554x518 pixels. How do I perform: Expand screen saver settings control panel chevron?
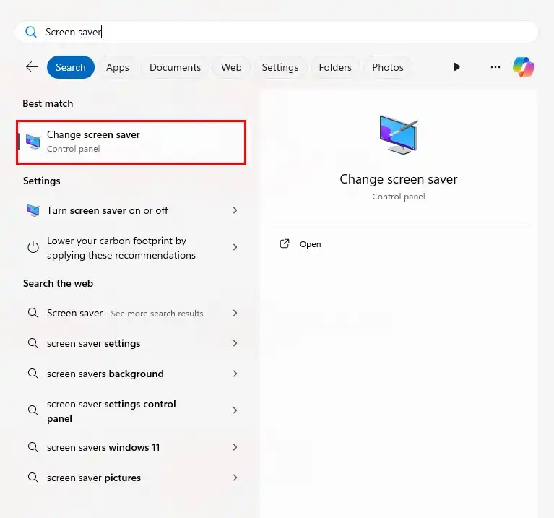[x=235, y=410]
